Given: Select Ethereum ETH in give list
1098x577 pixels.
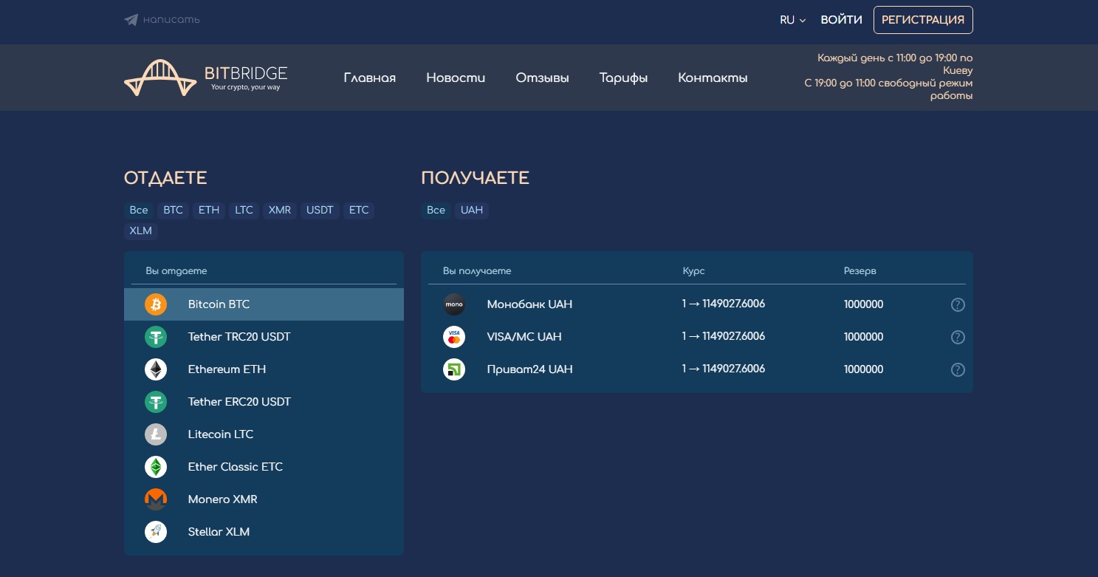Looking at the screenshot, I should point(264,369).
